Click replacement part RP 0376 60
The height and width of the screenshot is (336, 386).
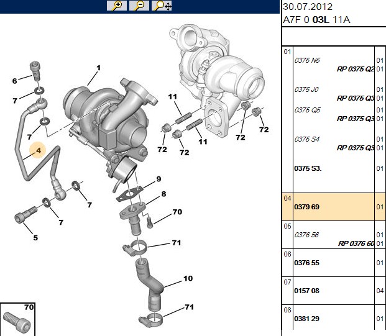(x=356, y=243)
